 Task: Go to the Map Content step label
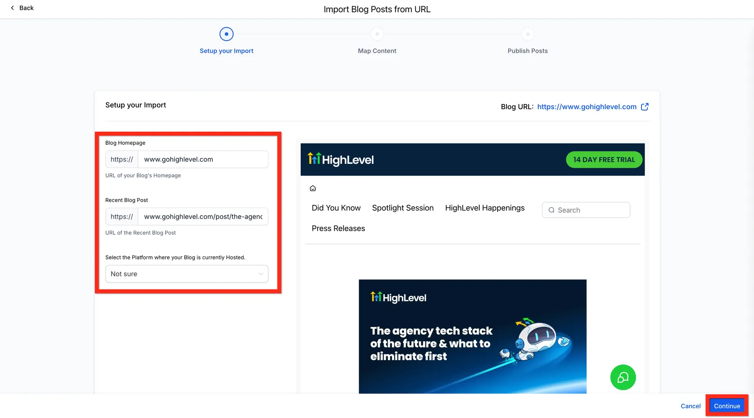377,51
